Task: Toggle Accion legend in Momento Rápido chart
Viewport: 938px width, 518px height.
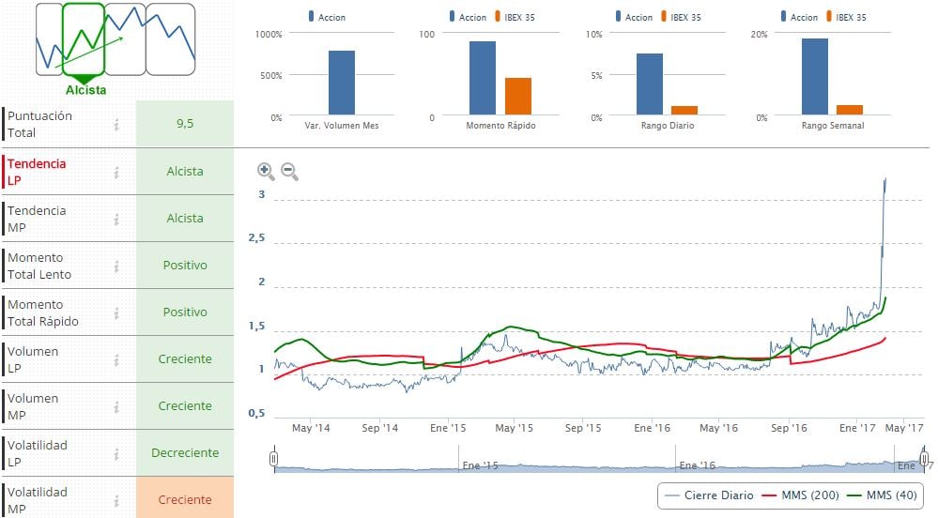Action: click(x=468, y=17)
